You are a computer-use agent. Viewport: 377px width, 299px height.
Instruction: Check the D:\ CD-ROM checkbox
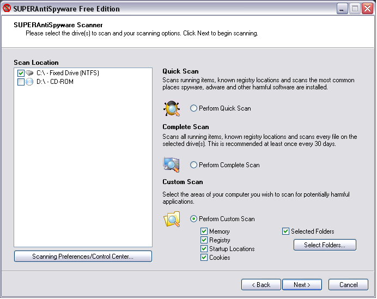[x=21, y=82]
